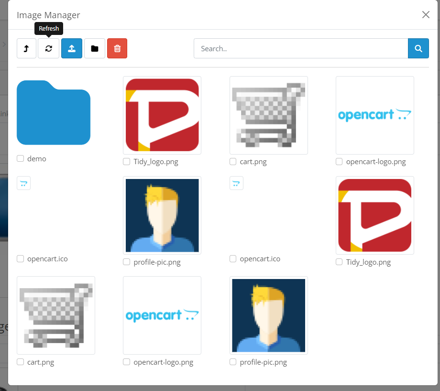Select the bottom-row opencart logo thumbnail
Viewport: 440px width, 391px height.
pyautogui.click(x=162, y=315)
